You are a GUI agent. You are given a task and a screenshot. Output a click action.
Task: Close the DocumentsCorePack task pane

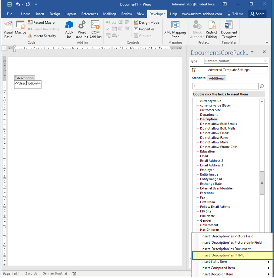tap(264, 52)
